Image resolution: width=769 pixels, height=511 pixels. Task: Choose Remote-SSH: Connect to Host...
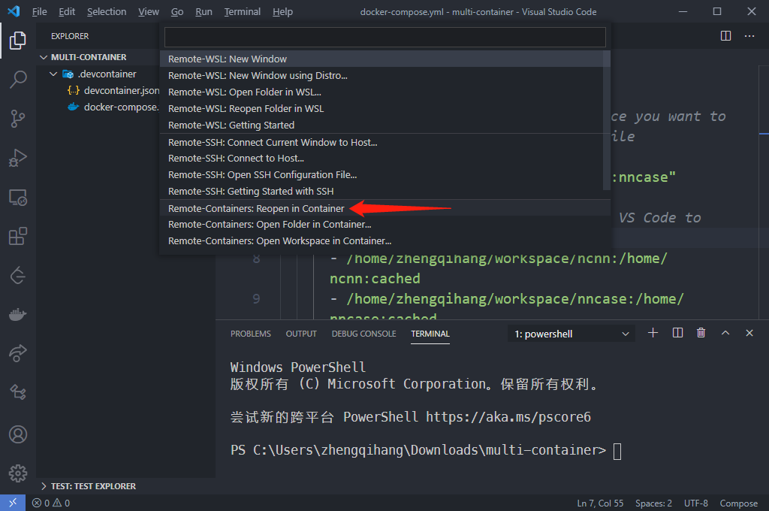coord(236,159)
